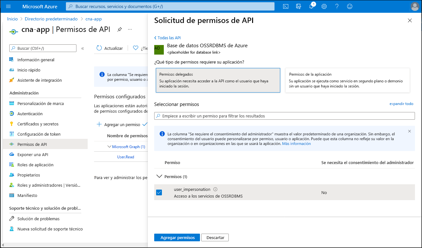Open the help question mark
The height and width of the screenshot is (248, 422).
click(x=337, y=6)
